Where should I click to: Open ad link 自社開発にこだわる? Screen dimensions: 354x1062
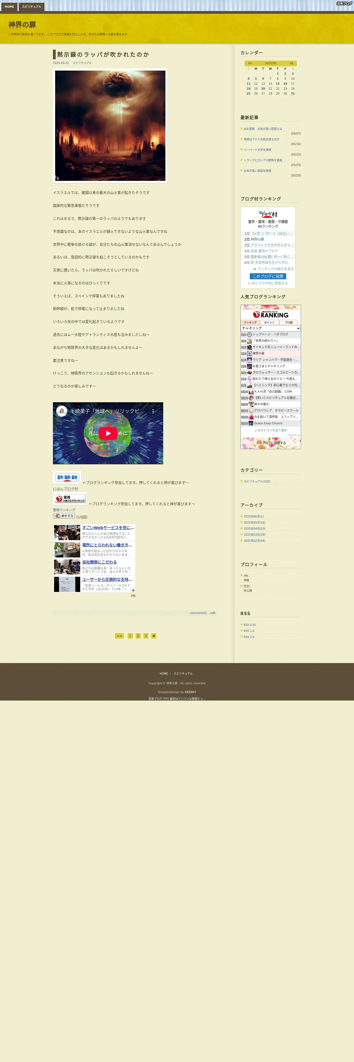(x=99, y=562)
